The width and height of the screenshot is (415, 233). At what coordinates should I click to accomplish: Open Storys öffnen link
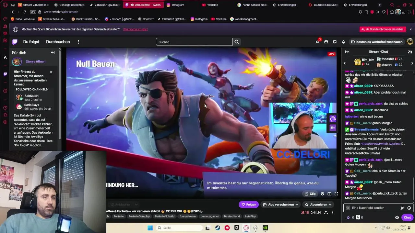[35, 61]
